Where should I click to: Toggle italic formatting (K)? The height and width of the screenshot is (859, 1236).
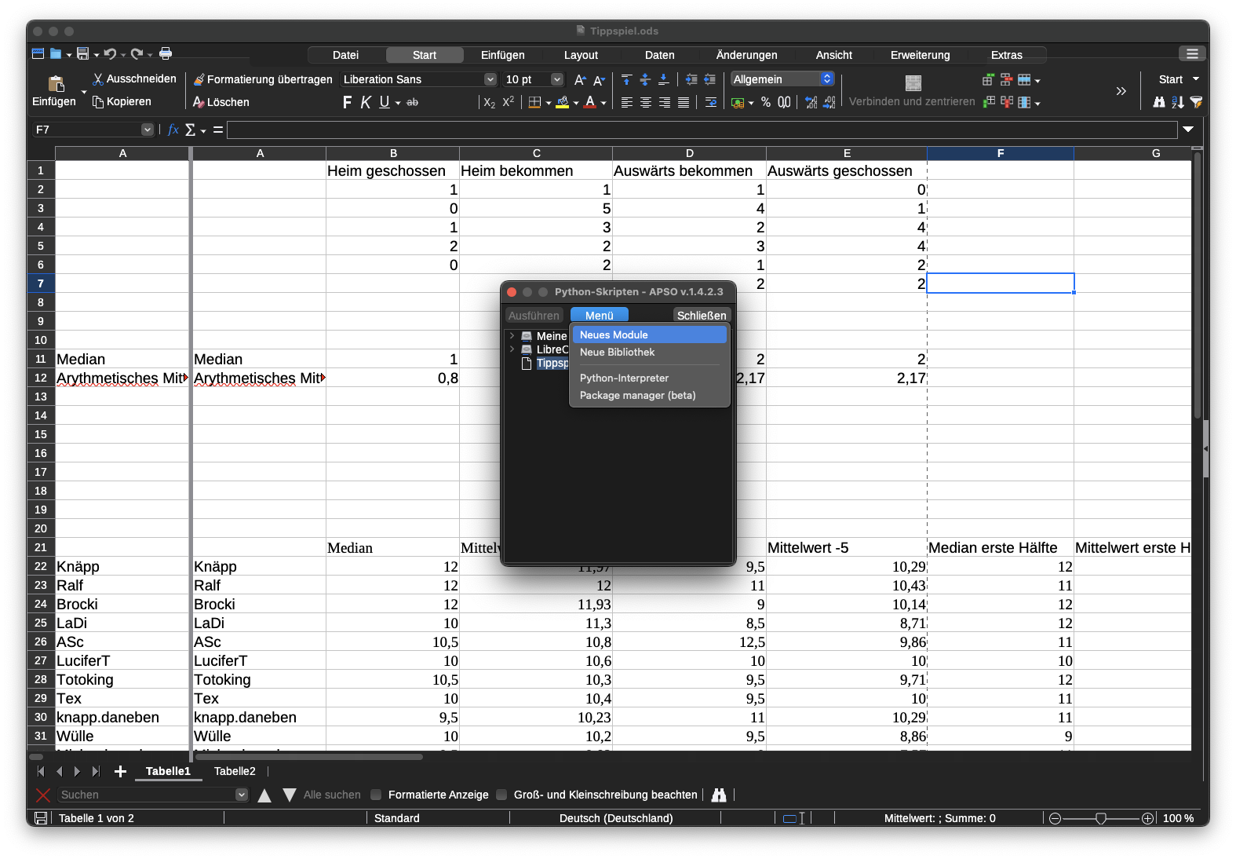click(x=366, y=102)
